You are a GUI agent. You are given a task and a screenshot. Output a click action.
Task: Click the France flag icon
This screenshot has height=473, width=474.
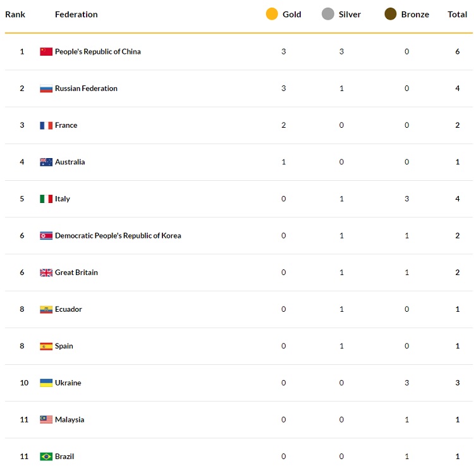46,125
